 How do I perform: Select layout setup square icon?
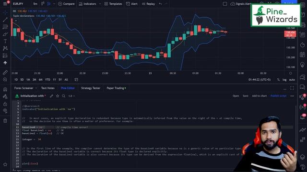[x=225, y=4]
